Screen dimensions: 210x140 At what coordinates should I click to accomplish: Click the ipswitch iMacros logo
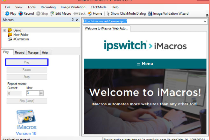(x=145, y=45)
